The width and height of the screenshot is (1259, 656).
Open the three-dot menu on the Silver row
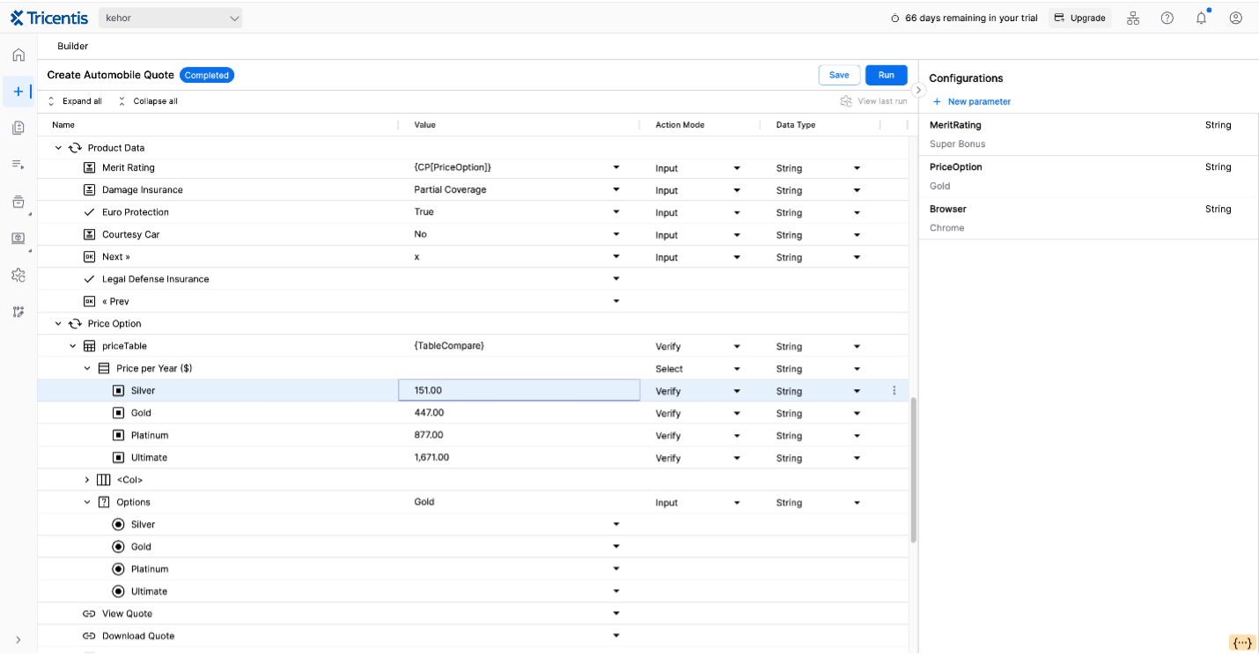[x=895, y=390]
